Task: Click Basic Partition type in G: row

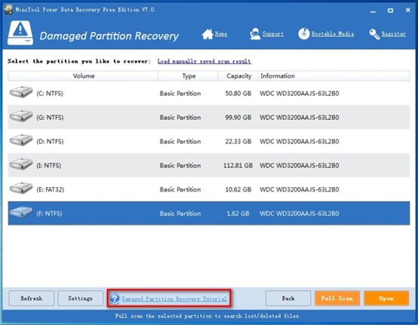Action: pos(180,118)
